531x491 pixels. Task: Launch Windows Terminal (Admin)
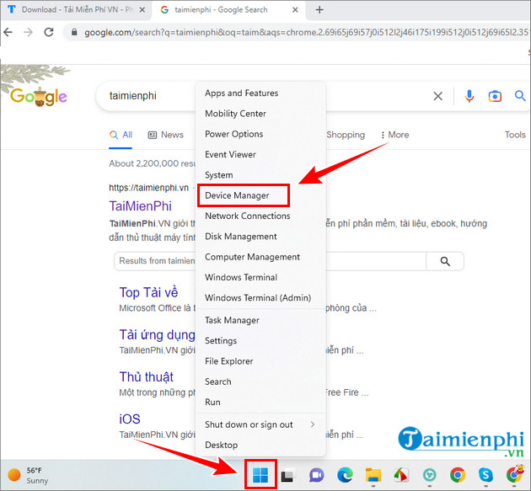pos(260,298)
